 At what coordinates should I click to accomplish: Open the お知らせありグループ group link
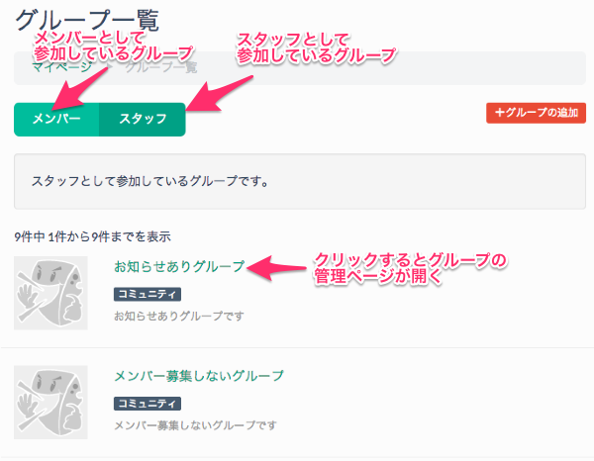point(179,267)
